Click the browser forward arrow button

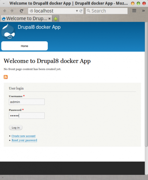coord(12,11)
